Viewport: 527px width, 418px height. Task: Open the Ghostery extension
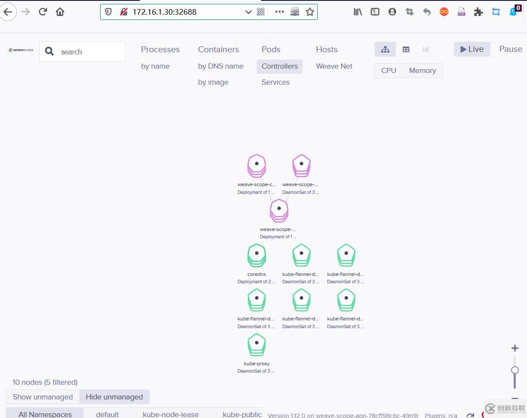pyautogui.click(x=513, y=12)
